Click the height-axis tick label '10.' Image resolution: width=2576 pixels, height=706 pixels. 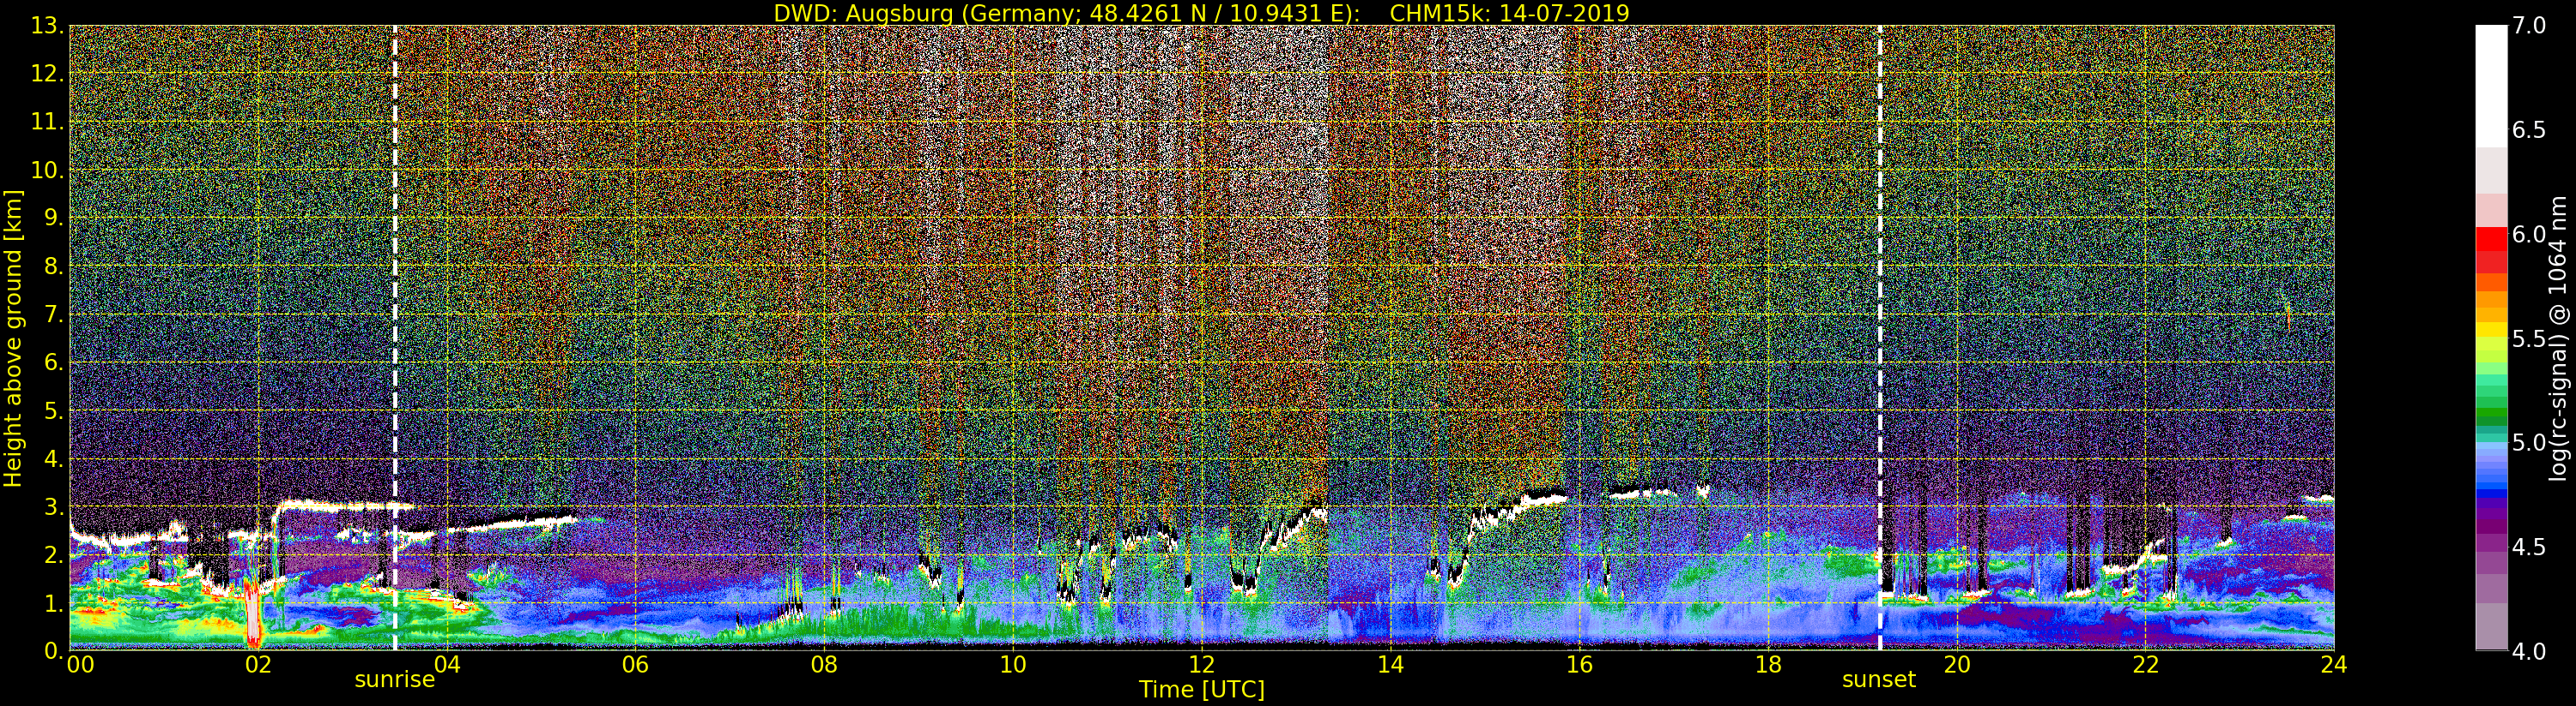pyautogui.click(x=48, y=170)
